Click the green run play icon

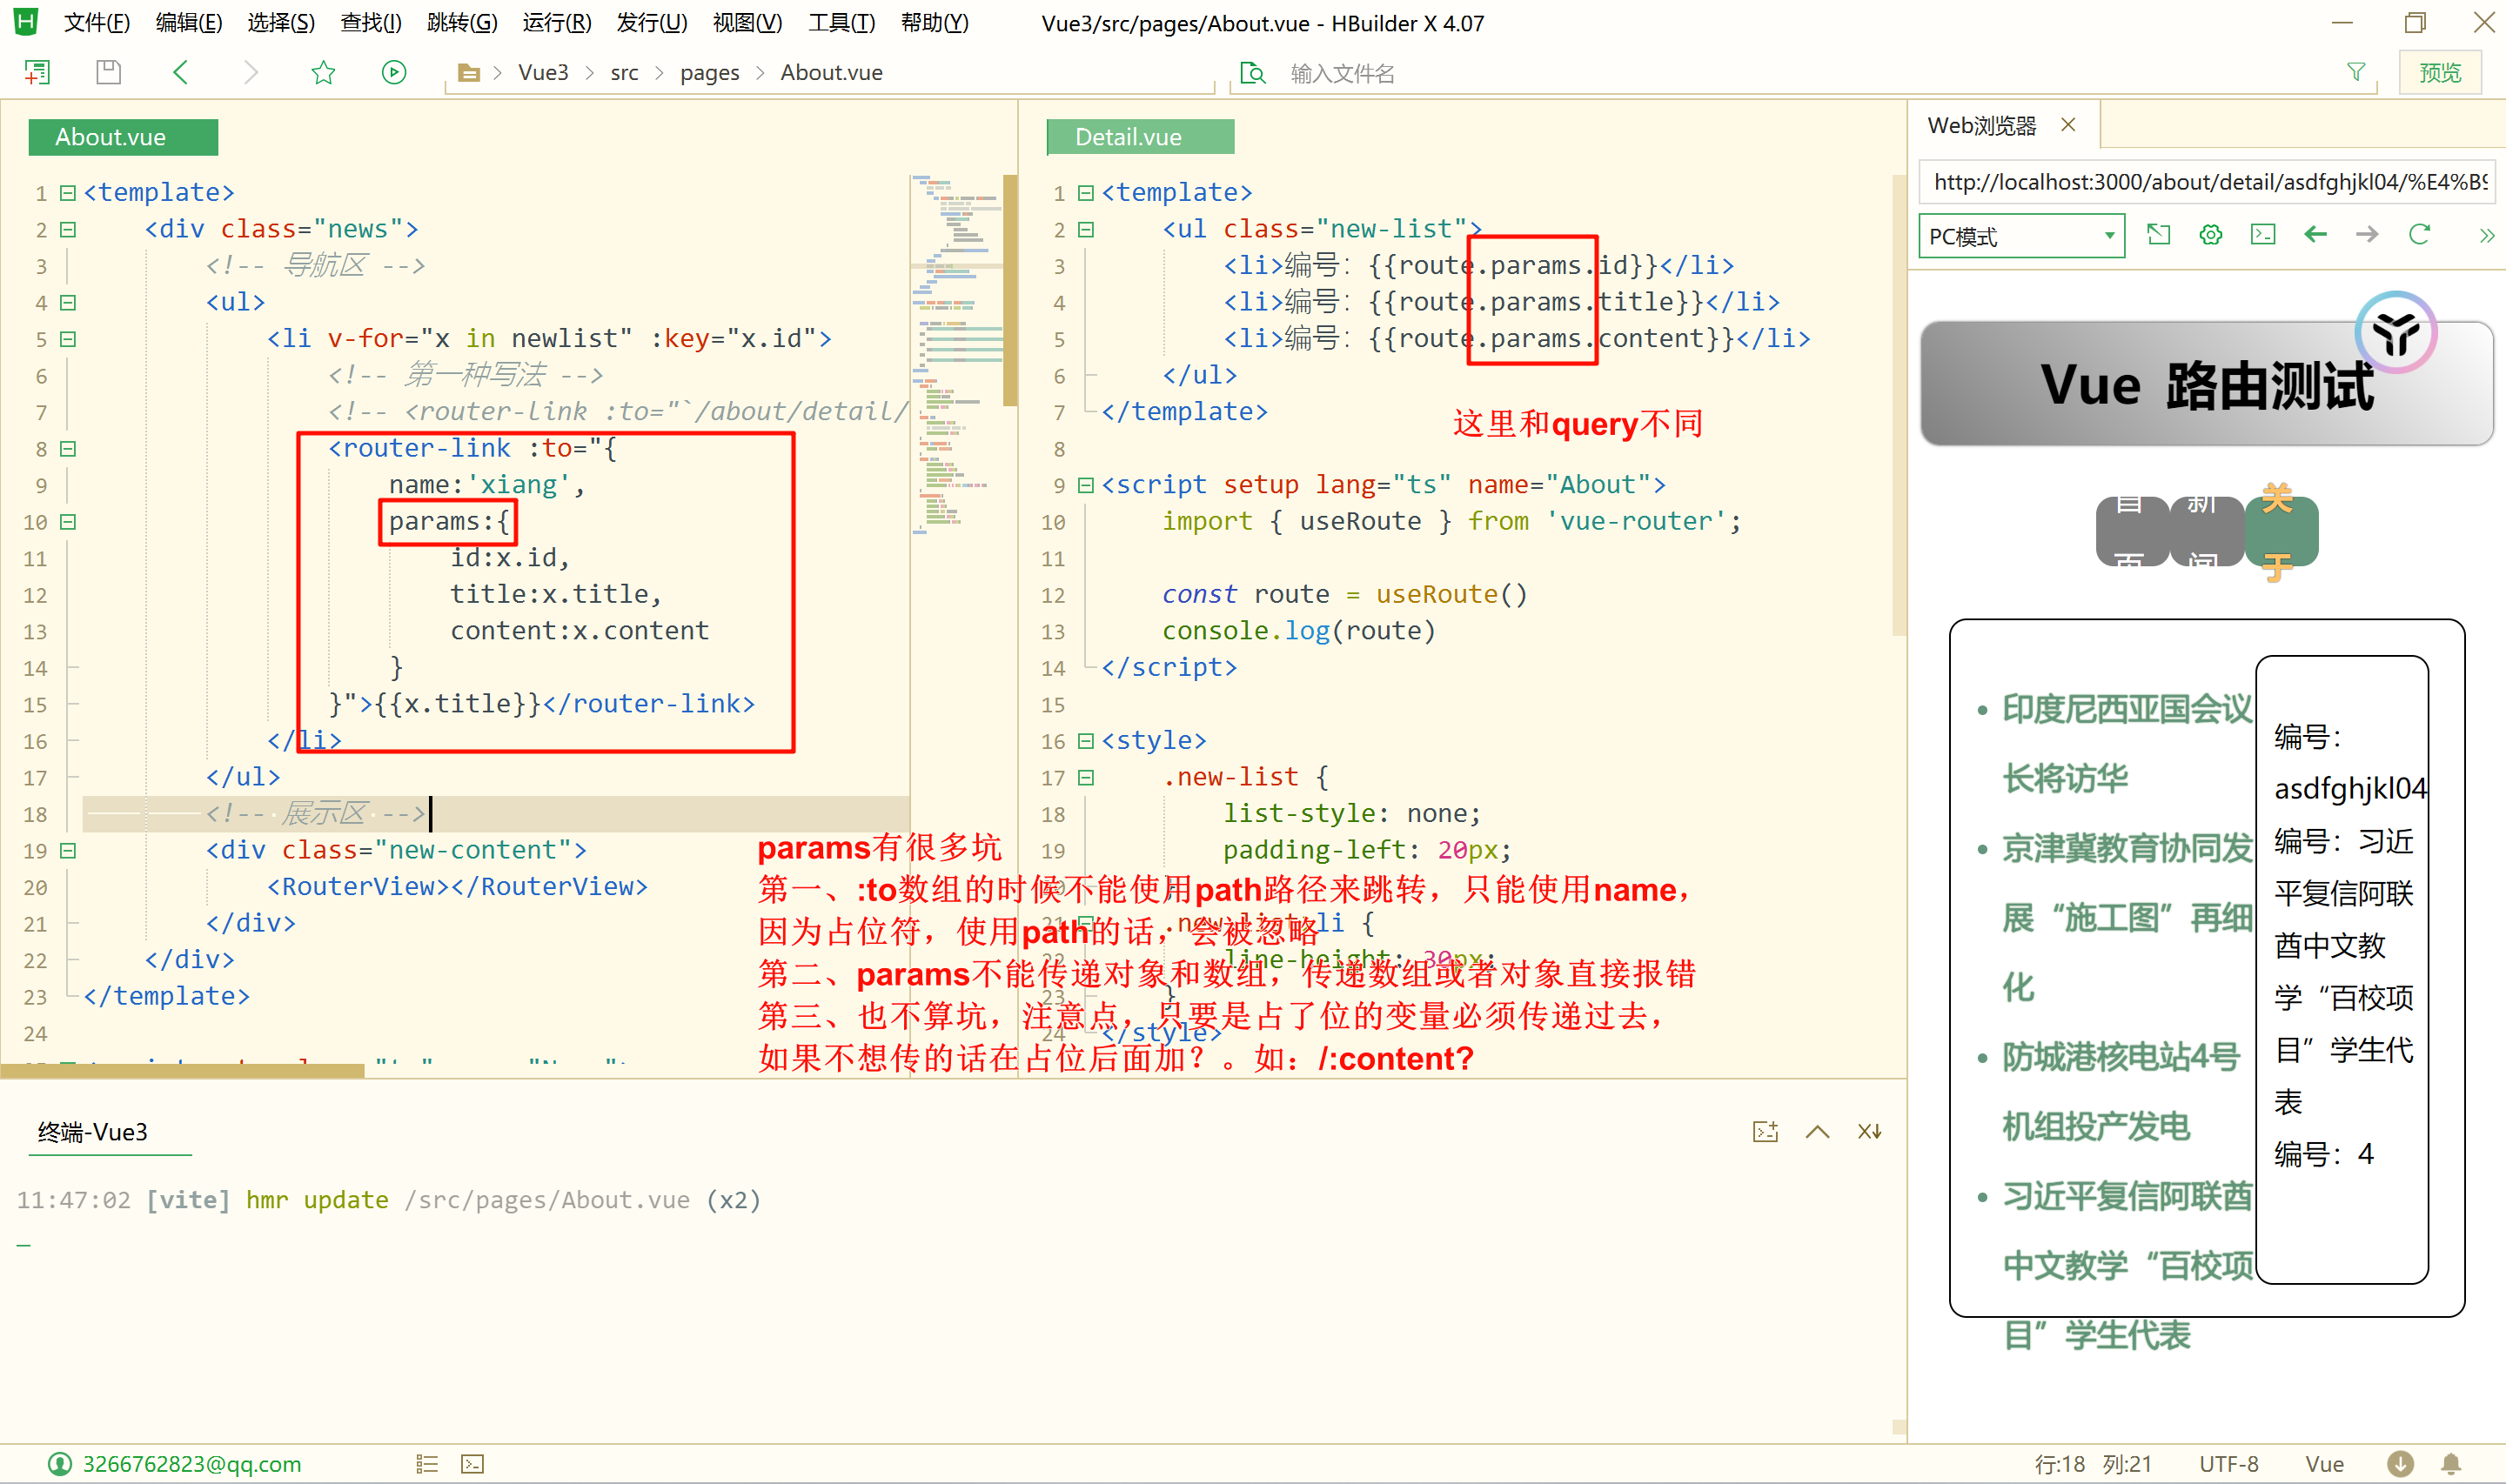tap(394, 72)
